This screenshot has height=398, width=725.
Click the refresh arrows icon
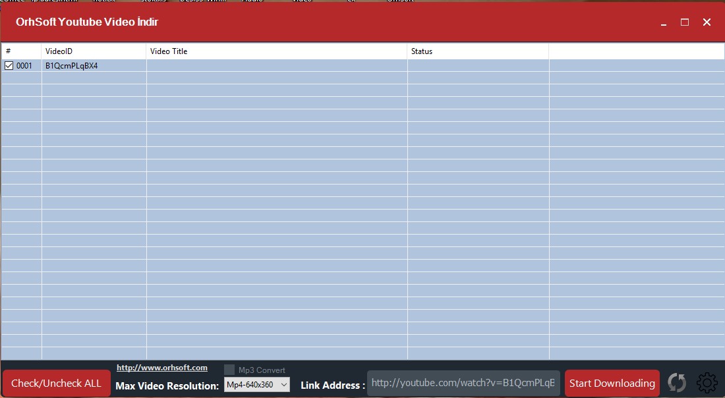point(677,383)
